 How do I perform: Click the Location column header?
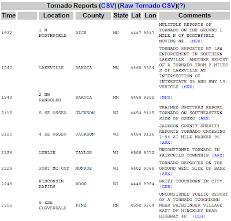(x=56, y=16)
